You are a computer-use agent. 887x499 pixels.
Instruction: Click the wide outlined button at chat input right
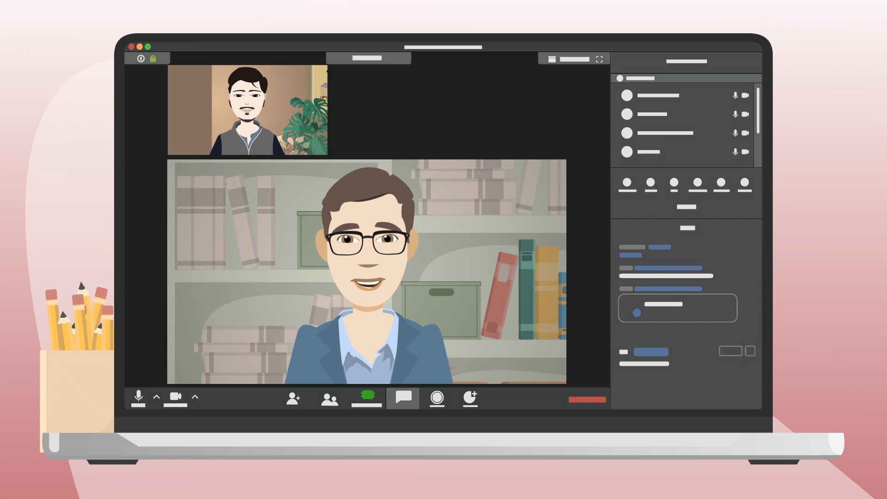click(730, 351)
